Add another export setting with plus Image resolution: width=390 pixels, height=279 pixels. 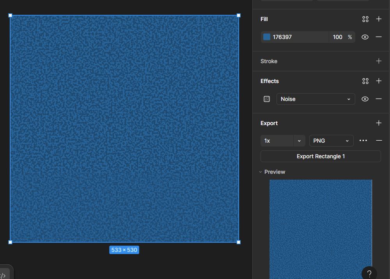(x=379, y=123)
